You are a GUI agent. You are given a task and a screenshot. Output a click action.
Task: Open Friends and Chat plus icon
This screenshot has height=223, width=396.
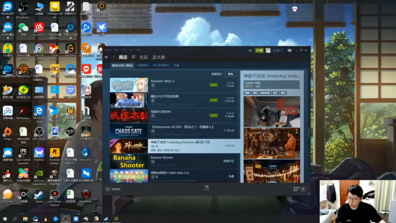[x=303, y=189]
